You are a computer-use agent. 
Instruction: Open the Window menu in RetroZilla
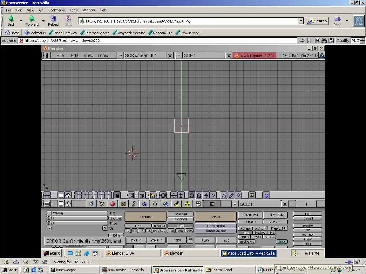(89, 10)
